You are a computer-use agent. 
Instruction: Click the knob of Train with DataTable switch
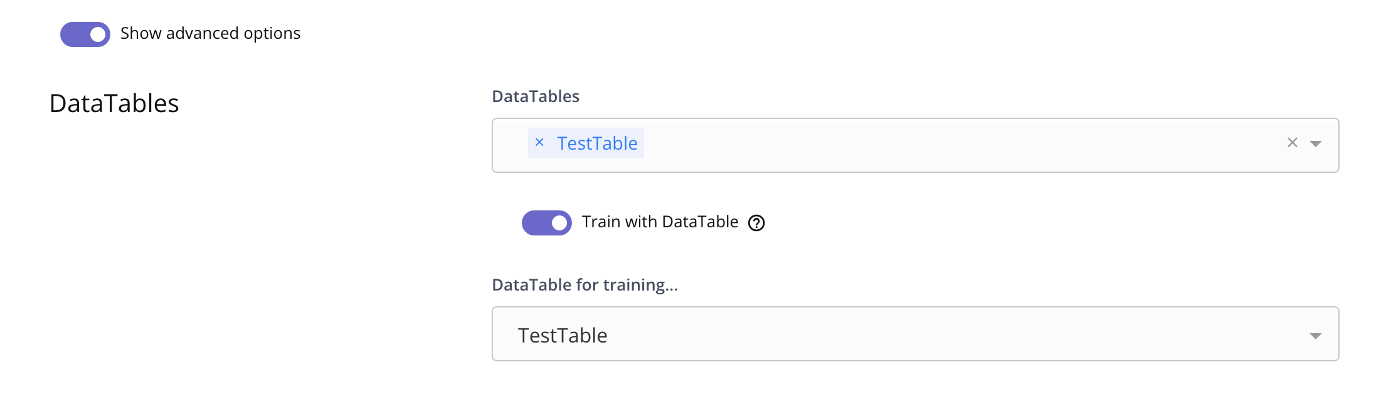[x=559, y=223]
